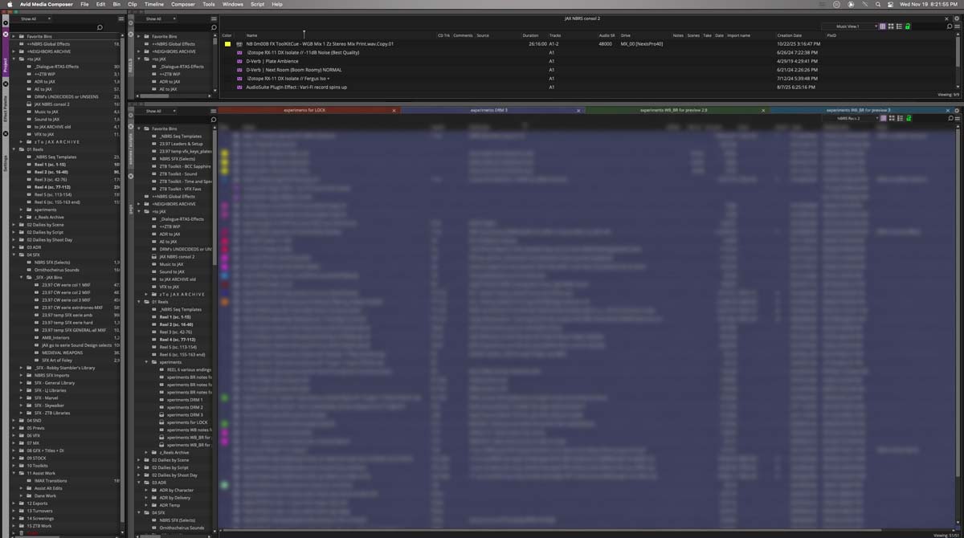This screenshot has width=964, height=538.
Task: Toggle green bin lock in lower experiments bin
Action: [908, 118]
